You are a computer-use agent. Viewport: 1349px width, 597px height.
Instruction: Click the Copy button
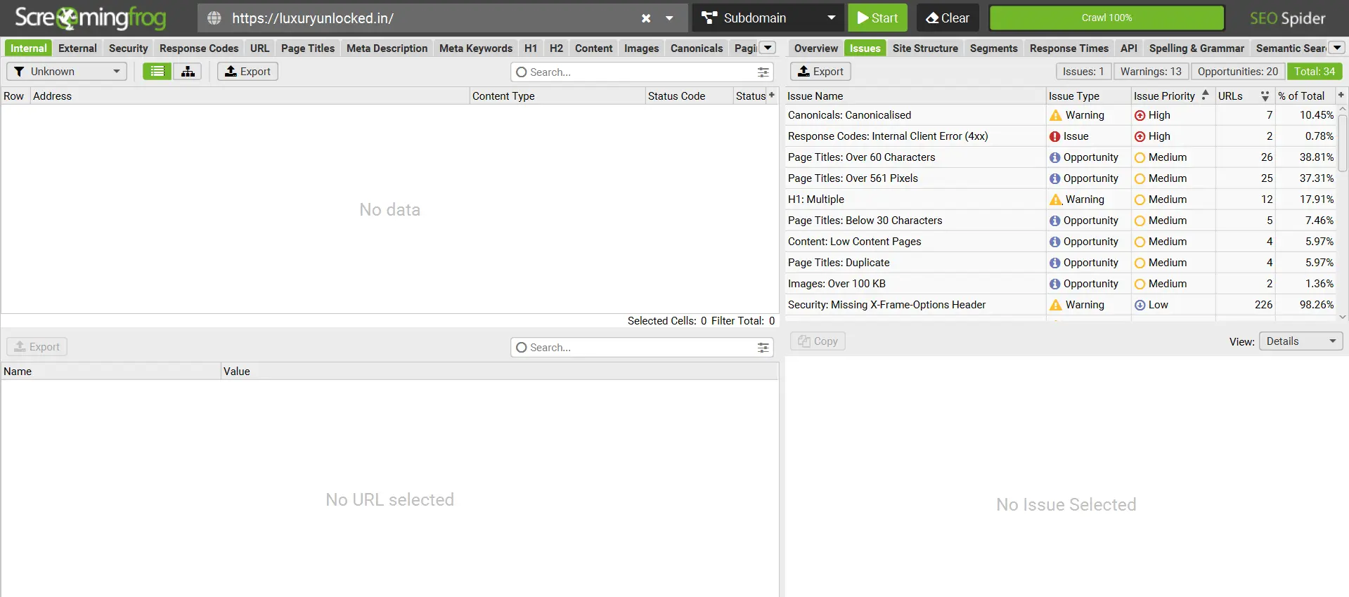pyautogui.click(x=818, y=341)
